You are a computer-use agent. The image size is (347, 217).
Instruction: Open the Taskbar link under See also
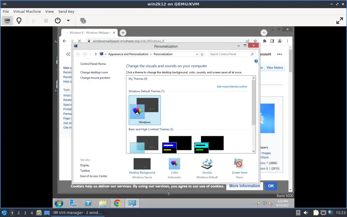tap(85, 171)
